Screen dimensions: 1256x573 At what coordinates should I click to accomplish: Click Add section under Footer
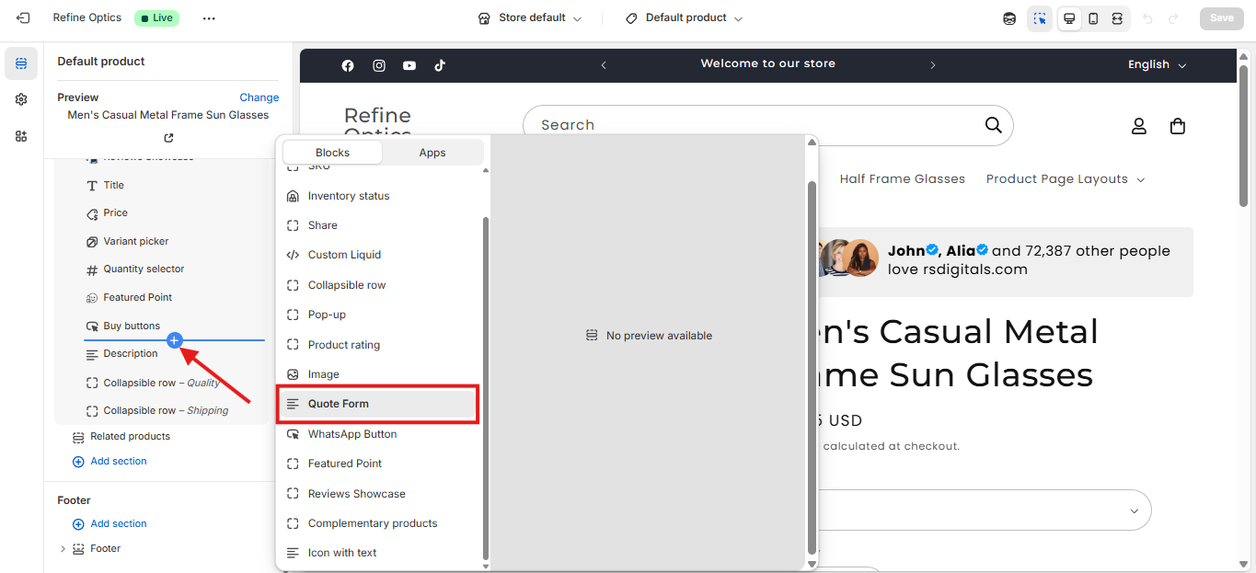[x=118, y=524]
